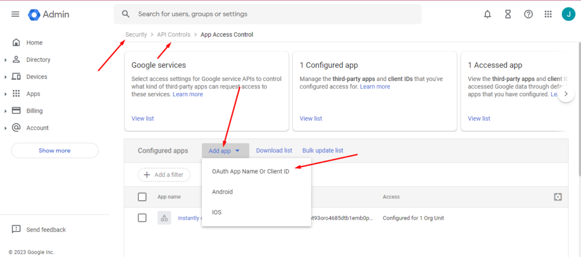Go to Security breadcrumb
581x257 pixels.
point(136,35)
